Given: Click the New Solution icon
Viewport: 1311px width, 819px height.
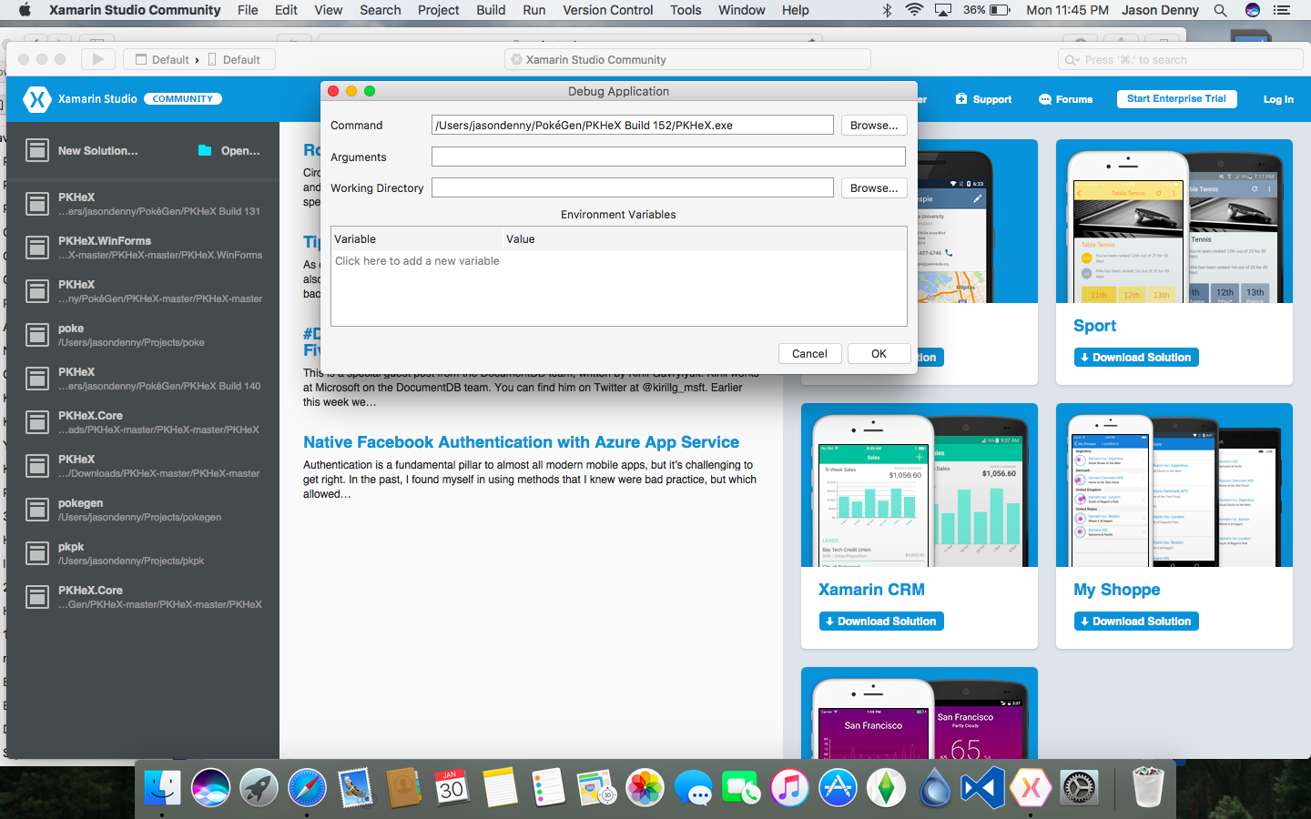Looking at the screenshot, I should pyautogui.click(x=37, y=150).
